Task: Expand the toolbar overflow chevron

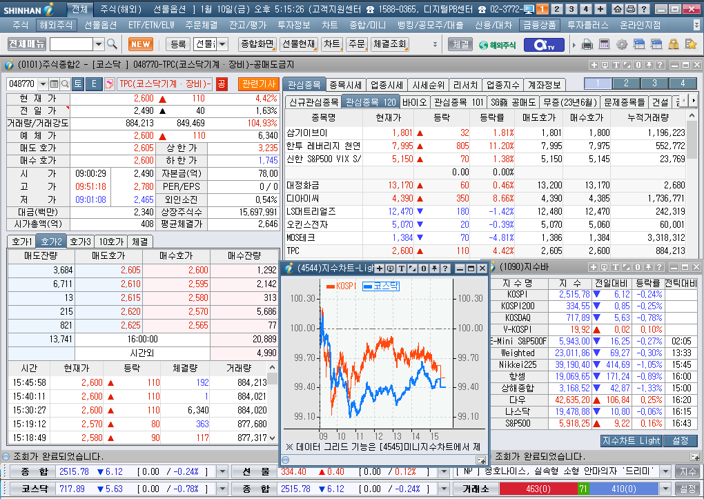Action: [x=435, y=44]
